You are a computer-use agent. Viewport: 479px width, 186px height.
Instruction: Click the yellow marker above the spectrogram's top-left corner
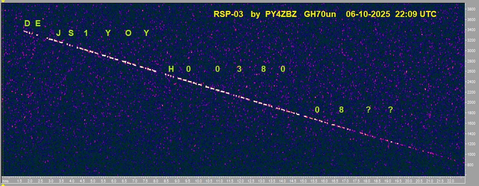[3, 2]
